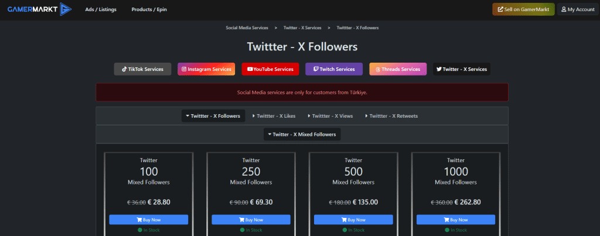
Task: Click the € 262.80 price
Action: click(468, 203)
